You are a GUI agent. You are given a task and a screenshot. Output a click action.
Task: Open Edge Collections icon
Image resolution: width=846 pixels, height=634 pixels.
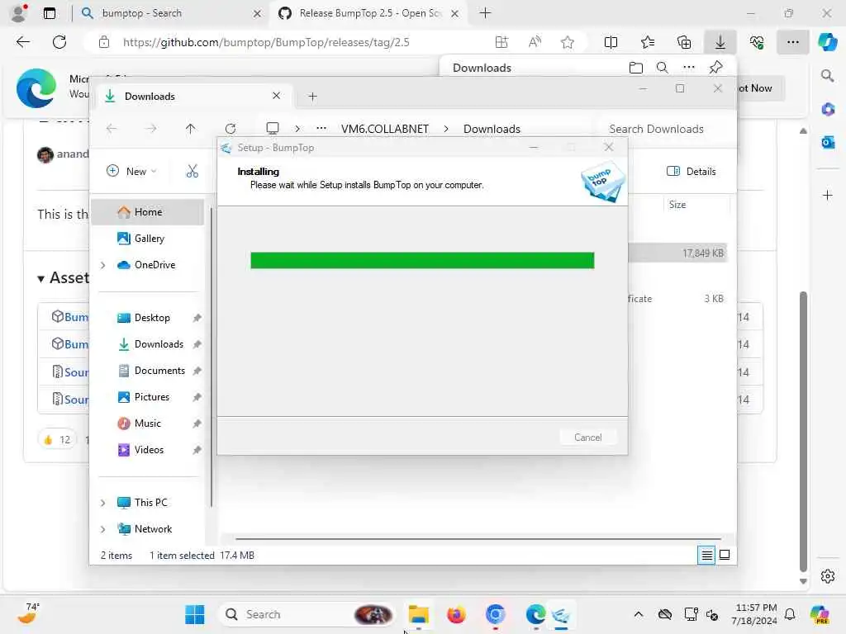[683, 42]
